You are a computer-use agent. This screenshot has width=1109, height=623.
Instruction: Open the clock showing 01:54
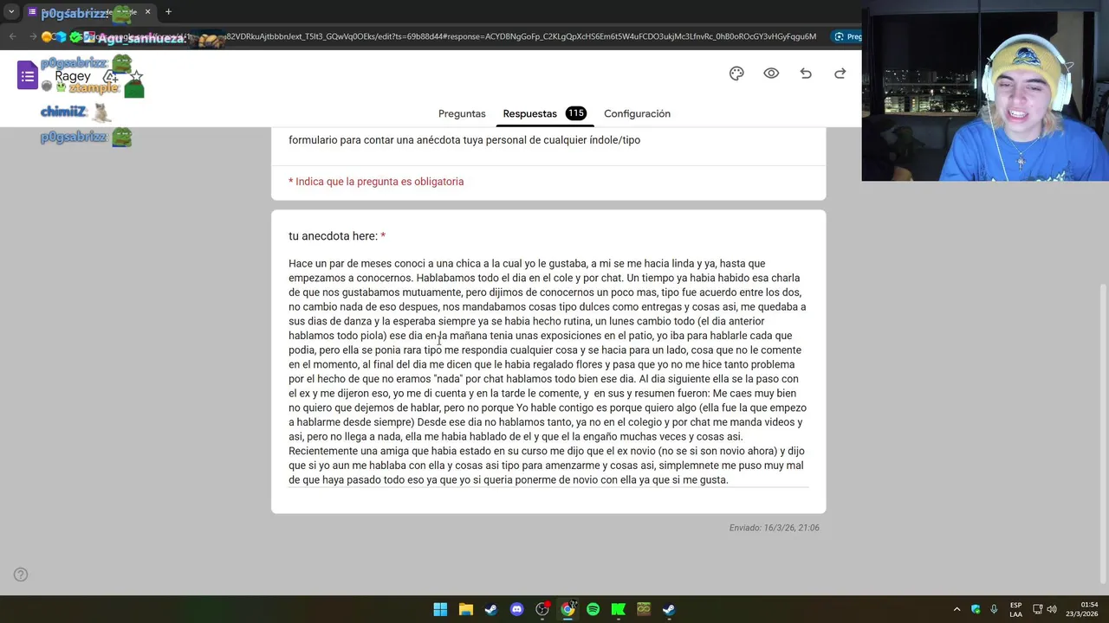pyautogui.click(x=1082, y=609)
